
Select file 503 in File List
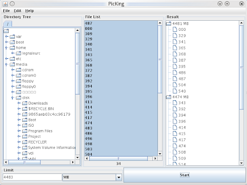click(121, 149)
